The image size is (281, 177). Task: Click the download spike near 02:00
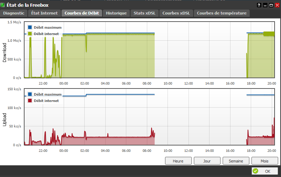tap(86, 44)
